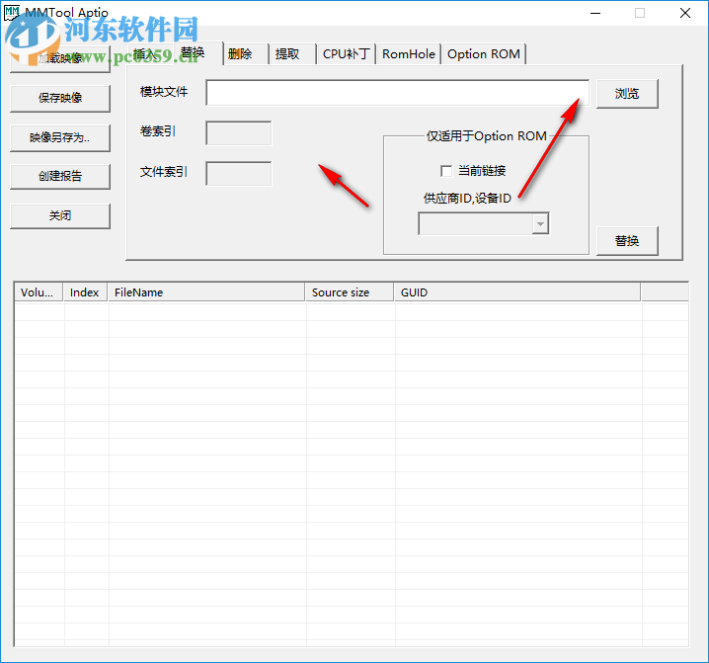
Task: Sort by the Volu... column header
Action: tap(39, 292)
